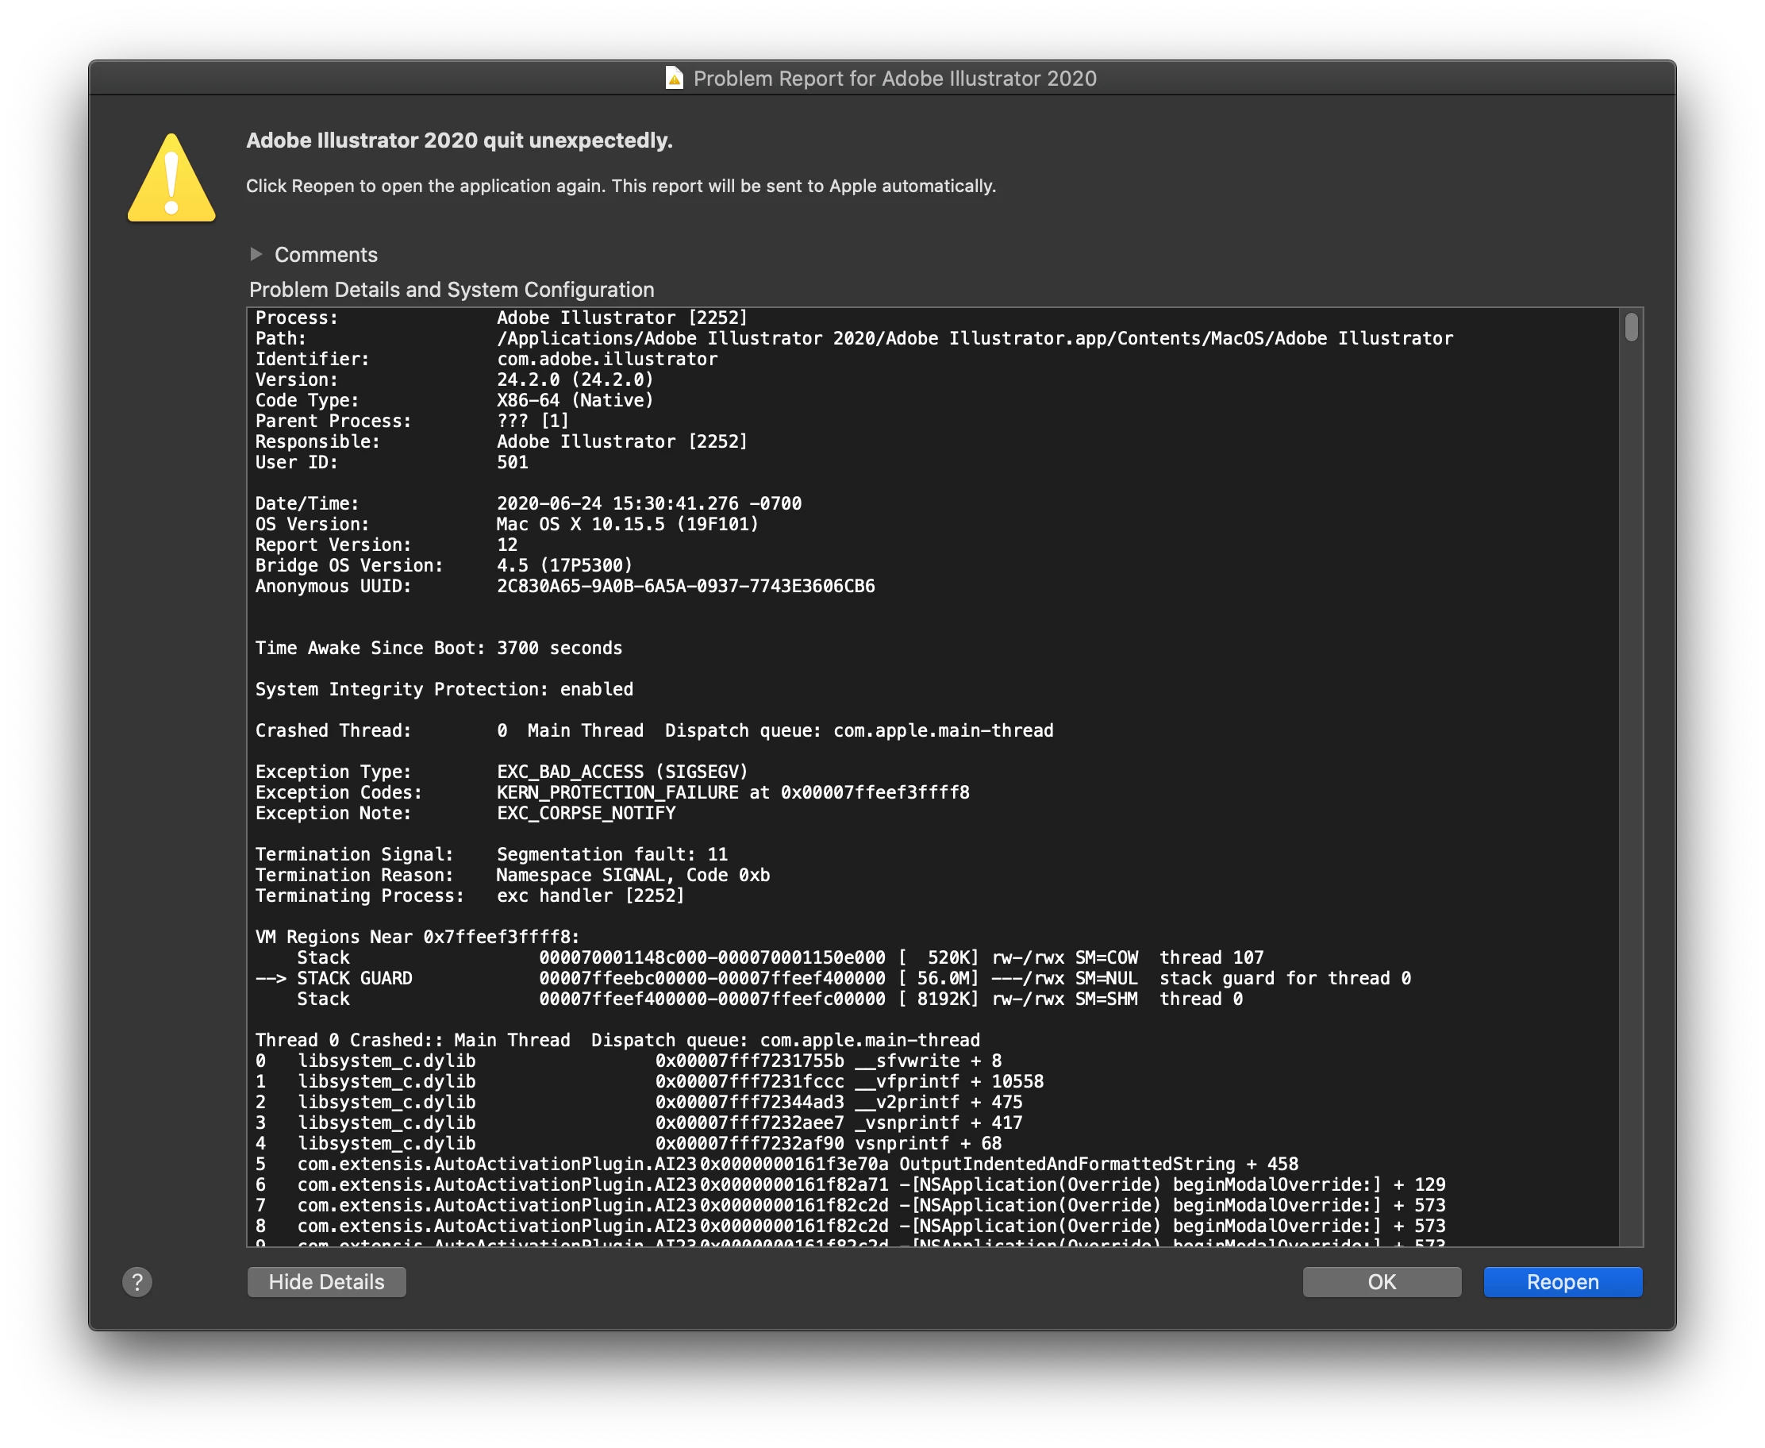Click the 'quit unexpectedly' bold heading

click(459, 141)
